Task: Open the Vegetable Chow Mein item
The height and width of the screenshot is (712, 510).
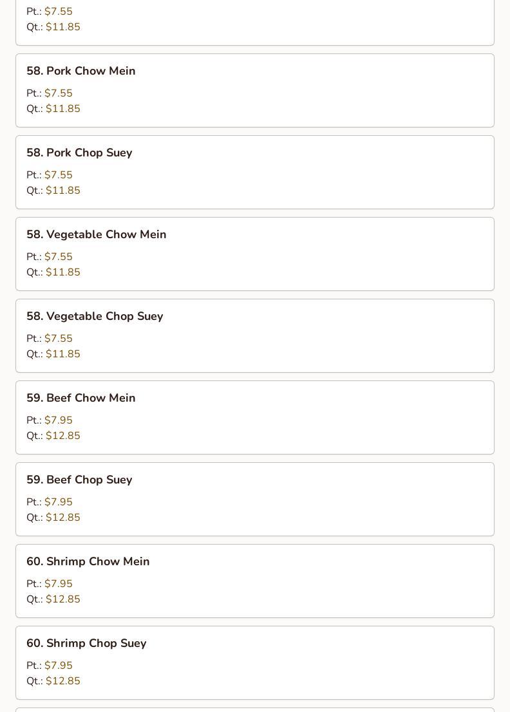Action: [255, 254]
